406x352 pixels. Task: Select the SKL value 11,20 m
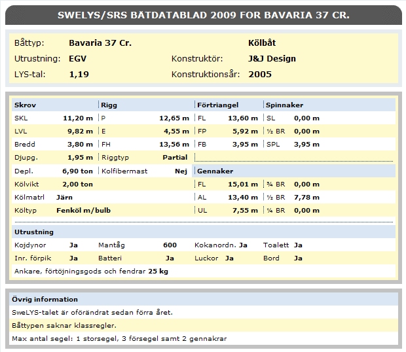pos(78,118)
